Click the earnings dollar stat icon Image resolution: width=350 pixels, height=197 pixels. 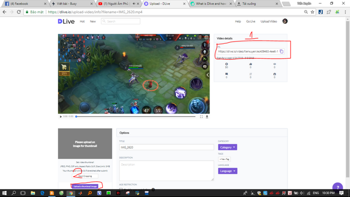pos(226,64)
